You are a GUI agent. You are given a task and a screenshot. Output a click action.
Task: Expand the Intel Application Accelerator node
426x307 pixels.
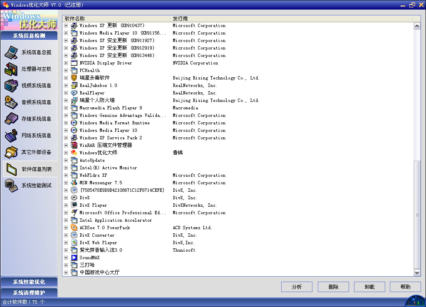point(66,220)
